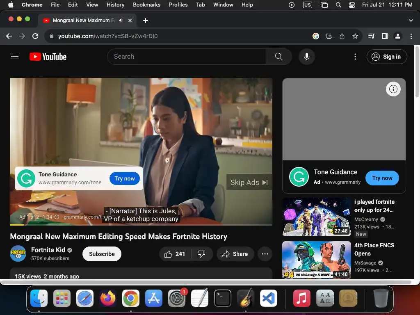Click Try now in the sidebar ad card
Image resolution: width=420 pixels, height=315 pixels.
tap(382, 178)
